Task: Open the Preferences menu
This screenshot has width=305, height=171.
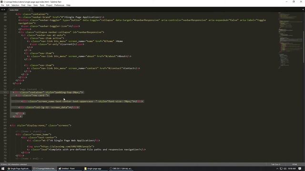Action: click(x=59, y=5)
